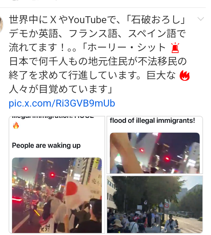211x235 pixels.
Task: Click the word YouTube in tweet text
Action: (87, 20)
